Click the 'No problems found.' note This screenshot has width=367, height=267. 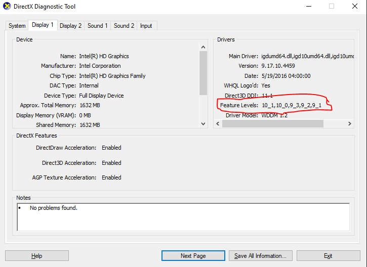click(x=54, y=208)
